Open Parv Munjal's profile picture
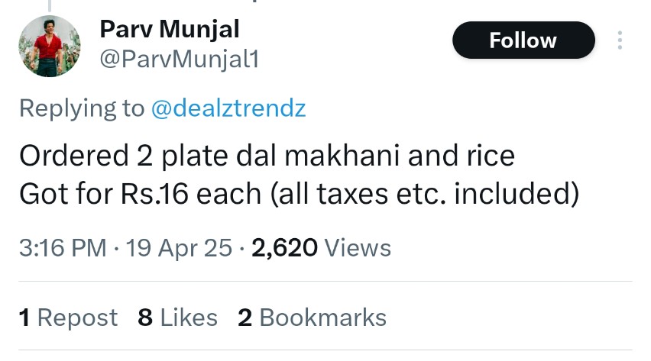This screenshot has height=361, width=651. pos(50,46)
